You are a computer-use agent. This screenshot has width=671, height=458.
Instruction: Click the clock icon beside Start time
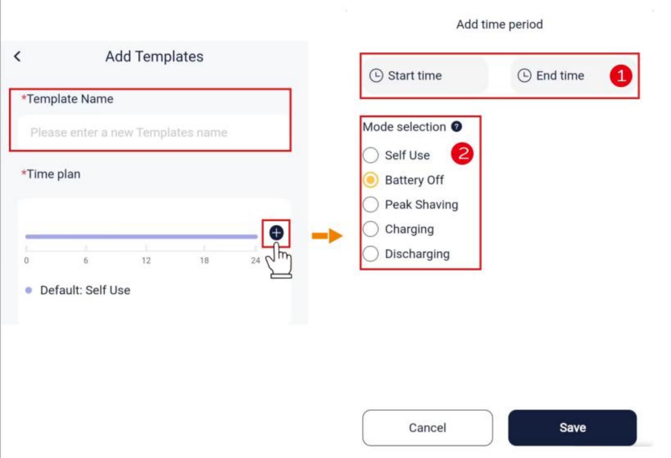tap(376, 76)
